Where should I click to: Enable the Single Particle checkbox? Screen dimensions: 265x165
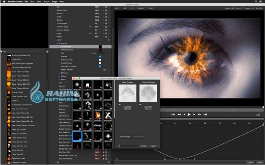point(100,63)
